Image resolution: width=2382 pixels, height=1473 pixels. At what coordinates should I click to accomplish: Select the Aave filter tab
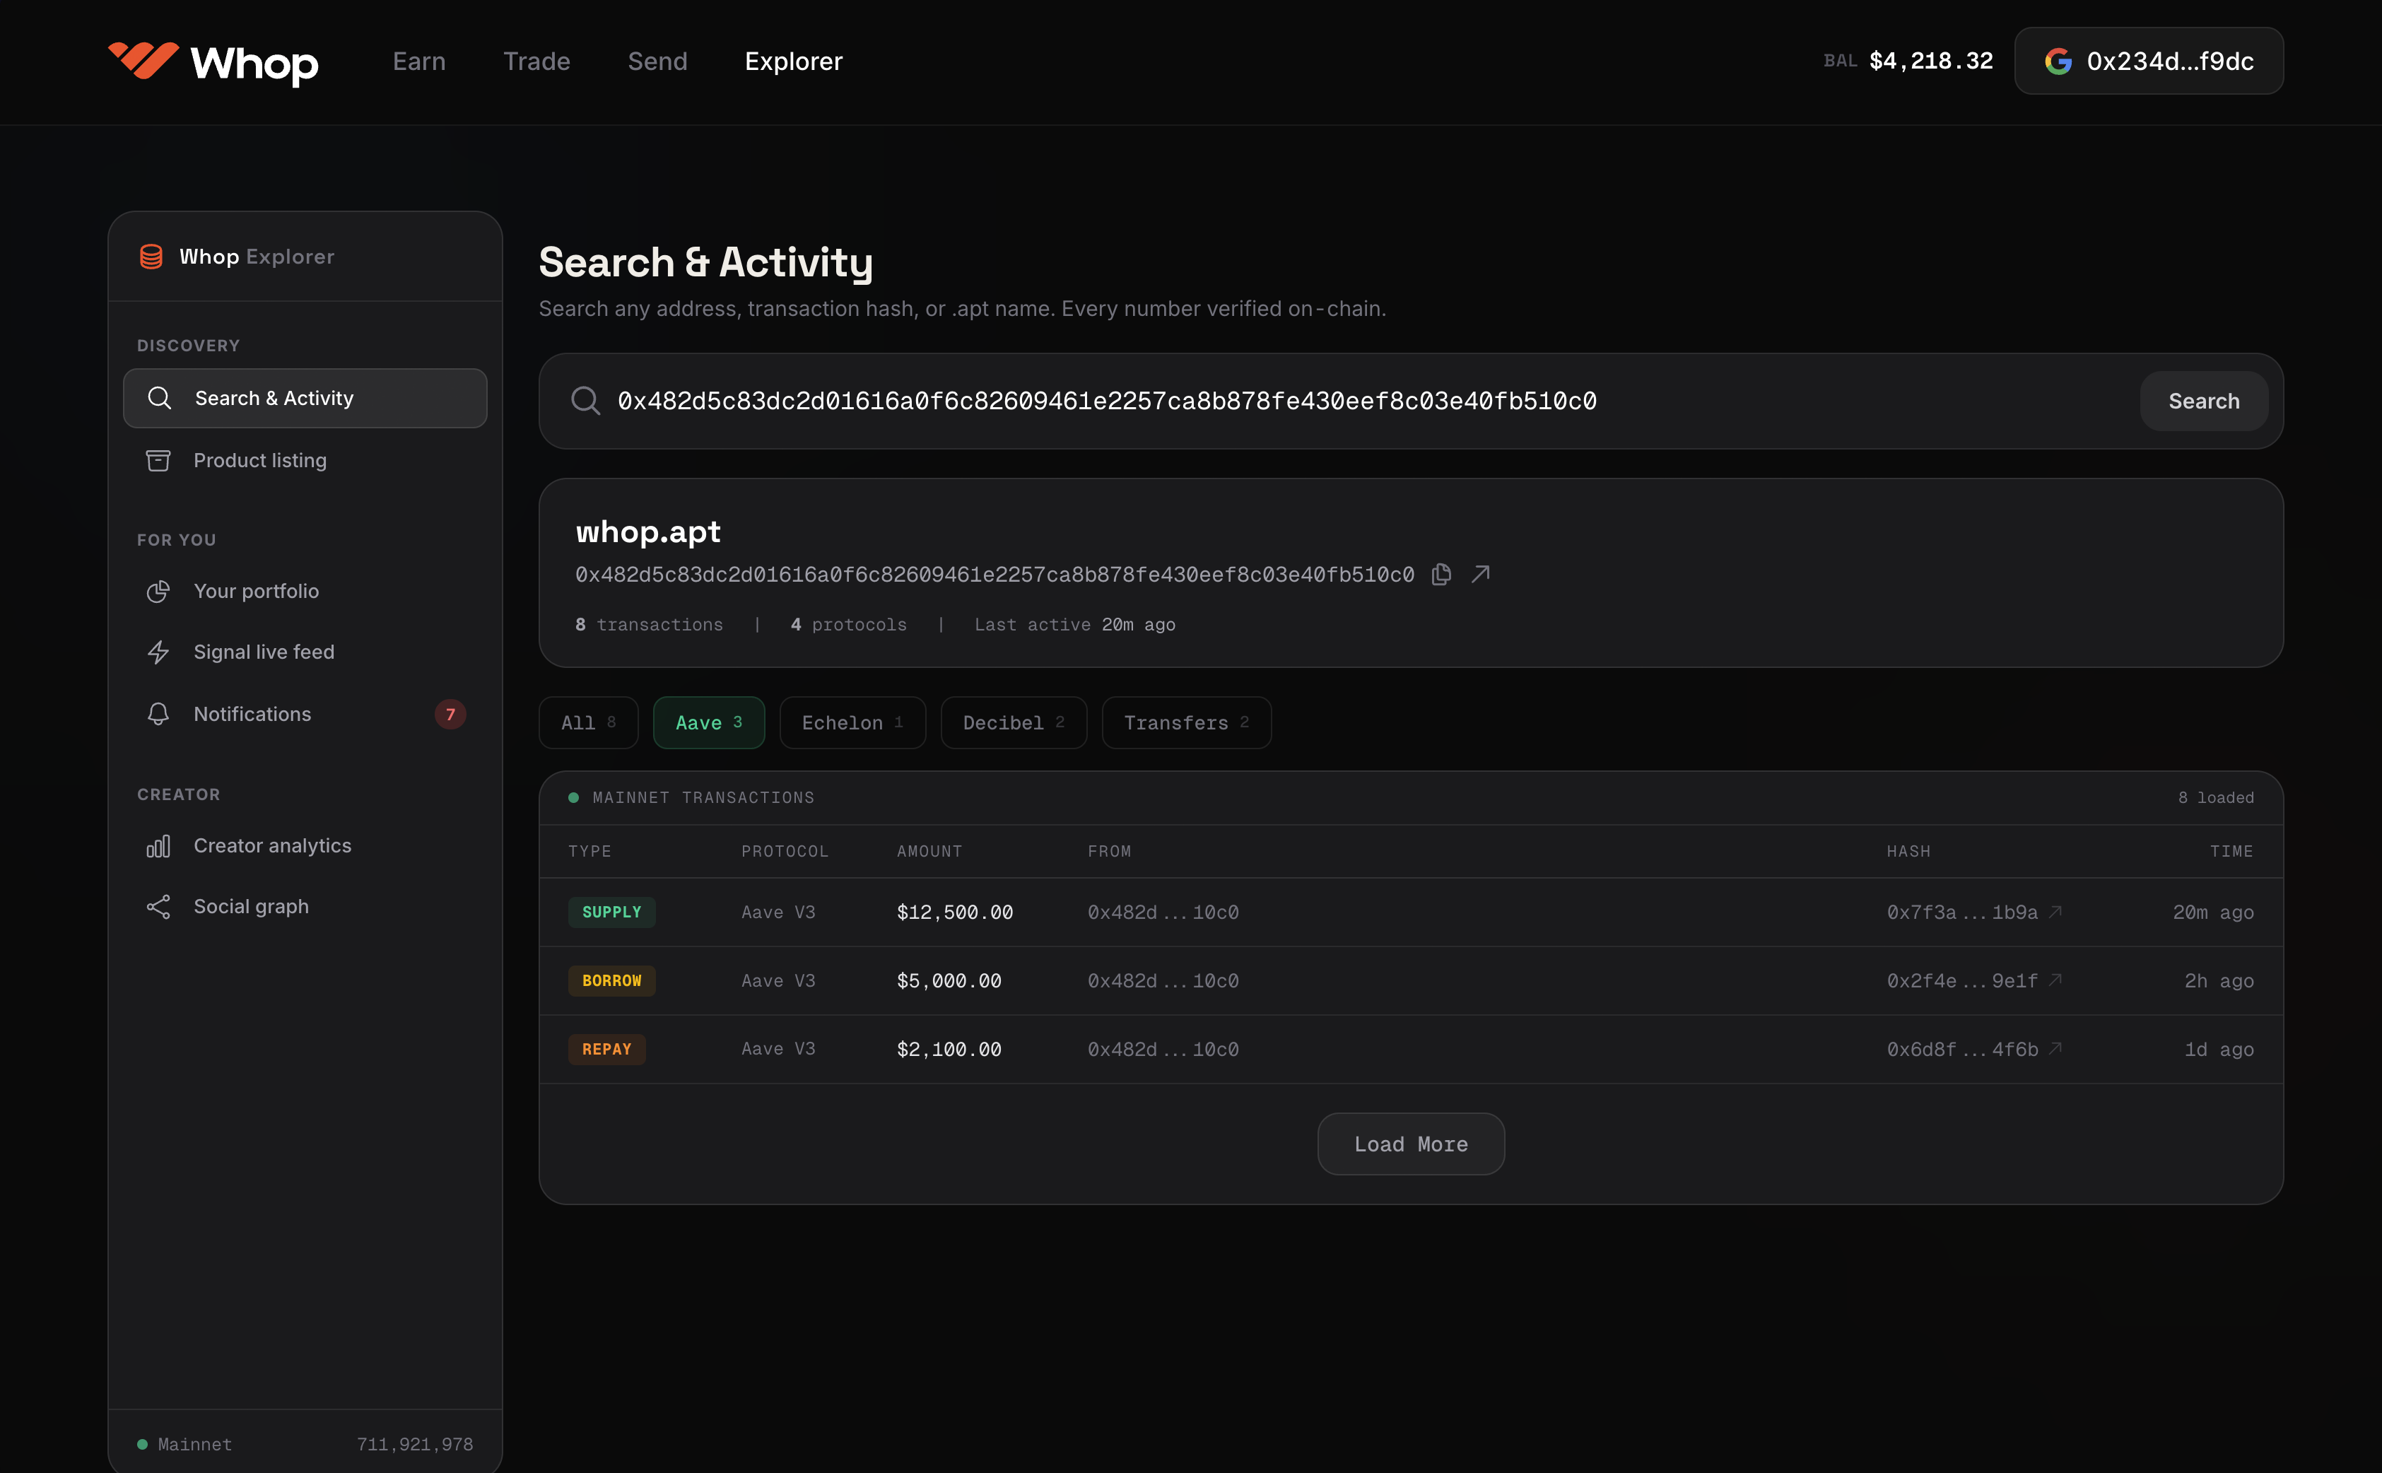708,722
